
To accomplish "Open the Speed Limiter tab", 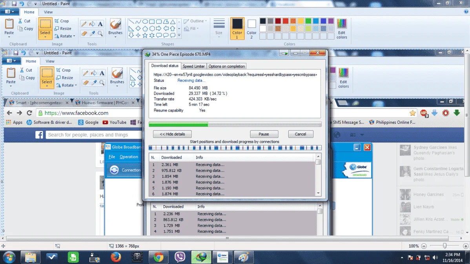I will (x=194, y=66).
